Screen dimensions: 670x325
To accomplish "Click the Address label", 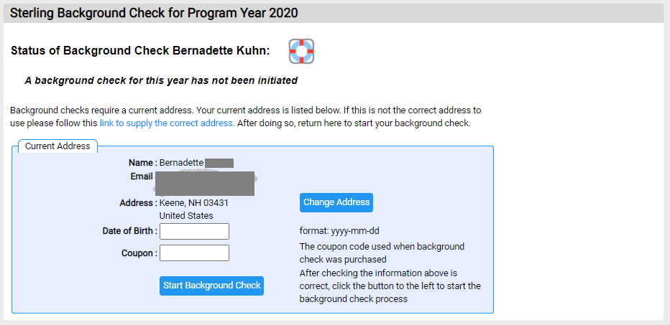I will click(x=139, y=203).
